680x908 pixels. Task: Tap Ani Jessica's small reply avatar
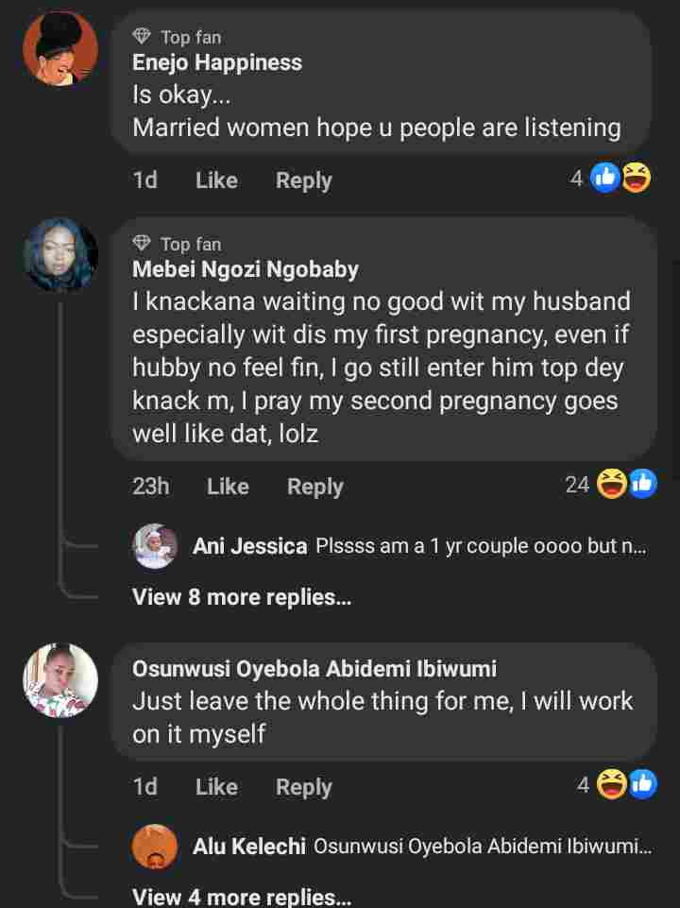click(156, 546)
